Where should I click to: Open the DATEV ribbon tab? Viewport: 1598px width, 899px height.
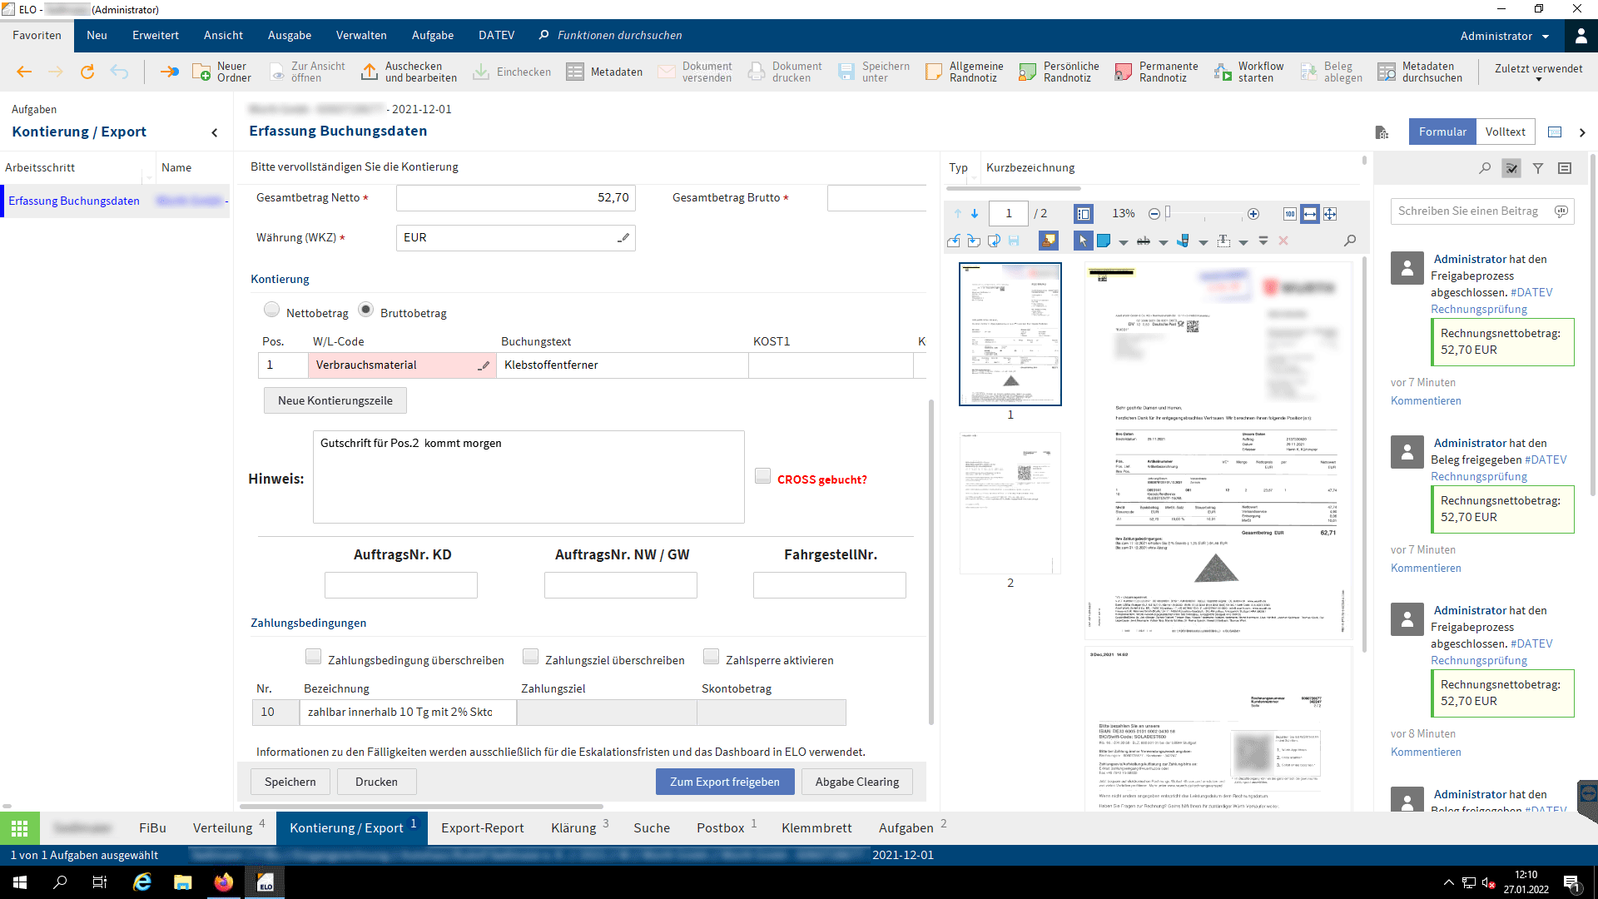496,36
